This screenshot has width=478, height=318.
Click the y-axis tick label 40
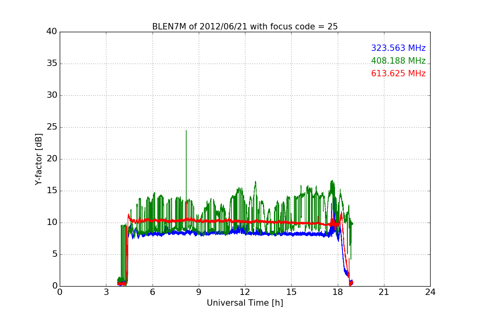pyautogui.click(x=51, y=32)
